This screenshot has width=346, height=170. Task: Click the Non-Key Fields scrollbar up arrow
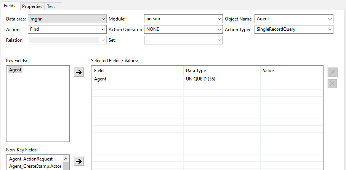coord(66,158)
